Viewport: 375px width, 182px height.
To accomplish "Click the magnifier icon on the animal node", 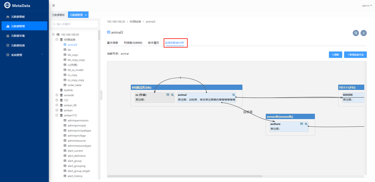I will [x=233, y=95].
